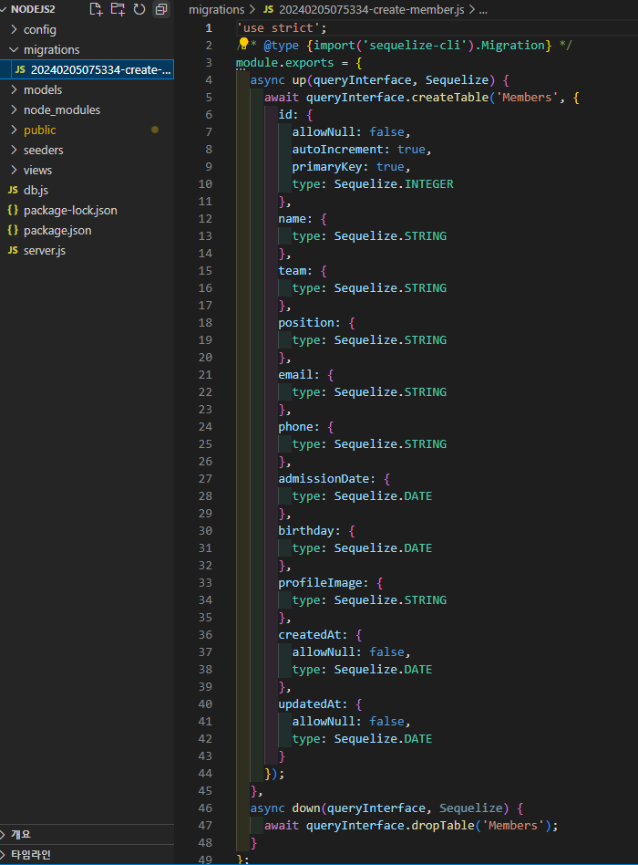Click the sequelize-cli import string on line 2

click(415, 46)
